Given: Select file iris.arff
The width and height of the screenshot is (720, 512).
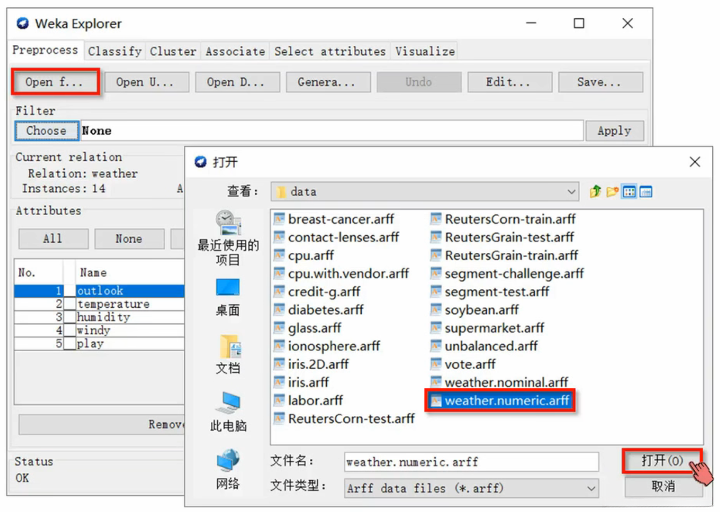Looking at the screenshot, I should (302, 382).
